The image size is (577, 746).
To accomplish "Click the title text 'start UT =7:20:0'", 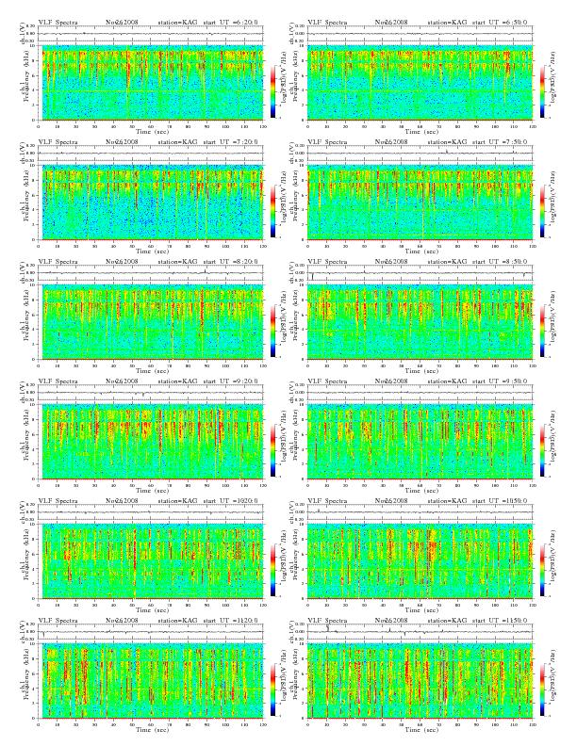I will click(x=230, y=142).
